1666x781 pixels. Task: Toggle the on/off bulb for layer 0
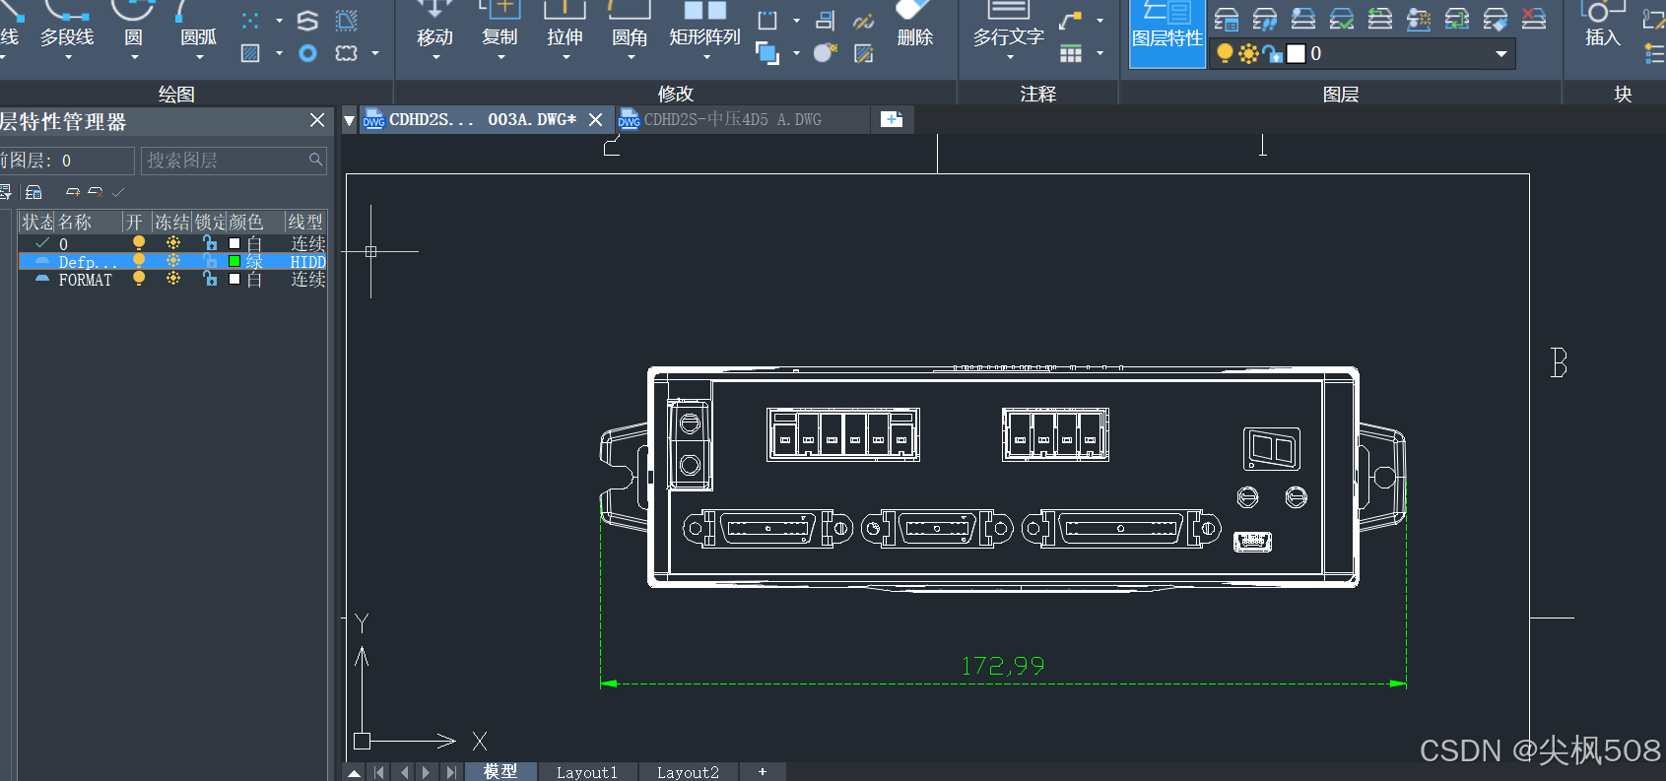click(x=139, y=242)
